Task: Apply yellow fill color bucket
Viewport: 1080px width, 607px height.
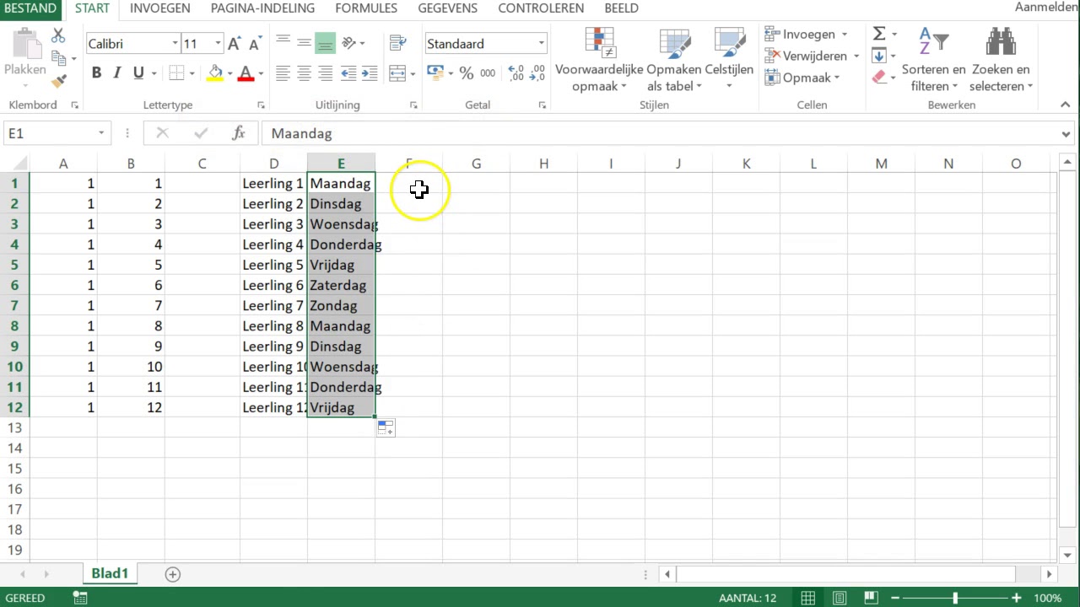Action: coord(215,73)
